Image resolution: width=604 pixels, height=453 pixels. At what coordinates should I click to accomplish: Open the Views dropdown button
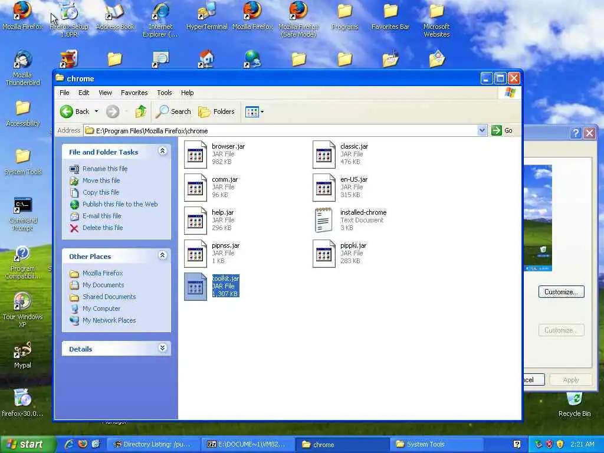click(x=254, y=111)
